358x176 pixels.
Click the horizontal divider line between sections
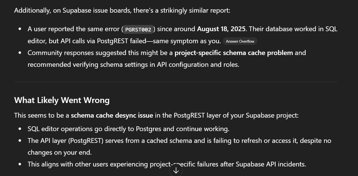[x=176, y=82]
